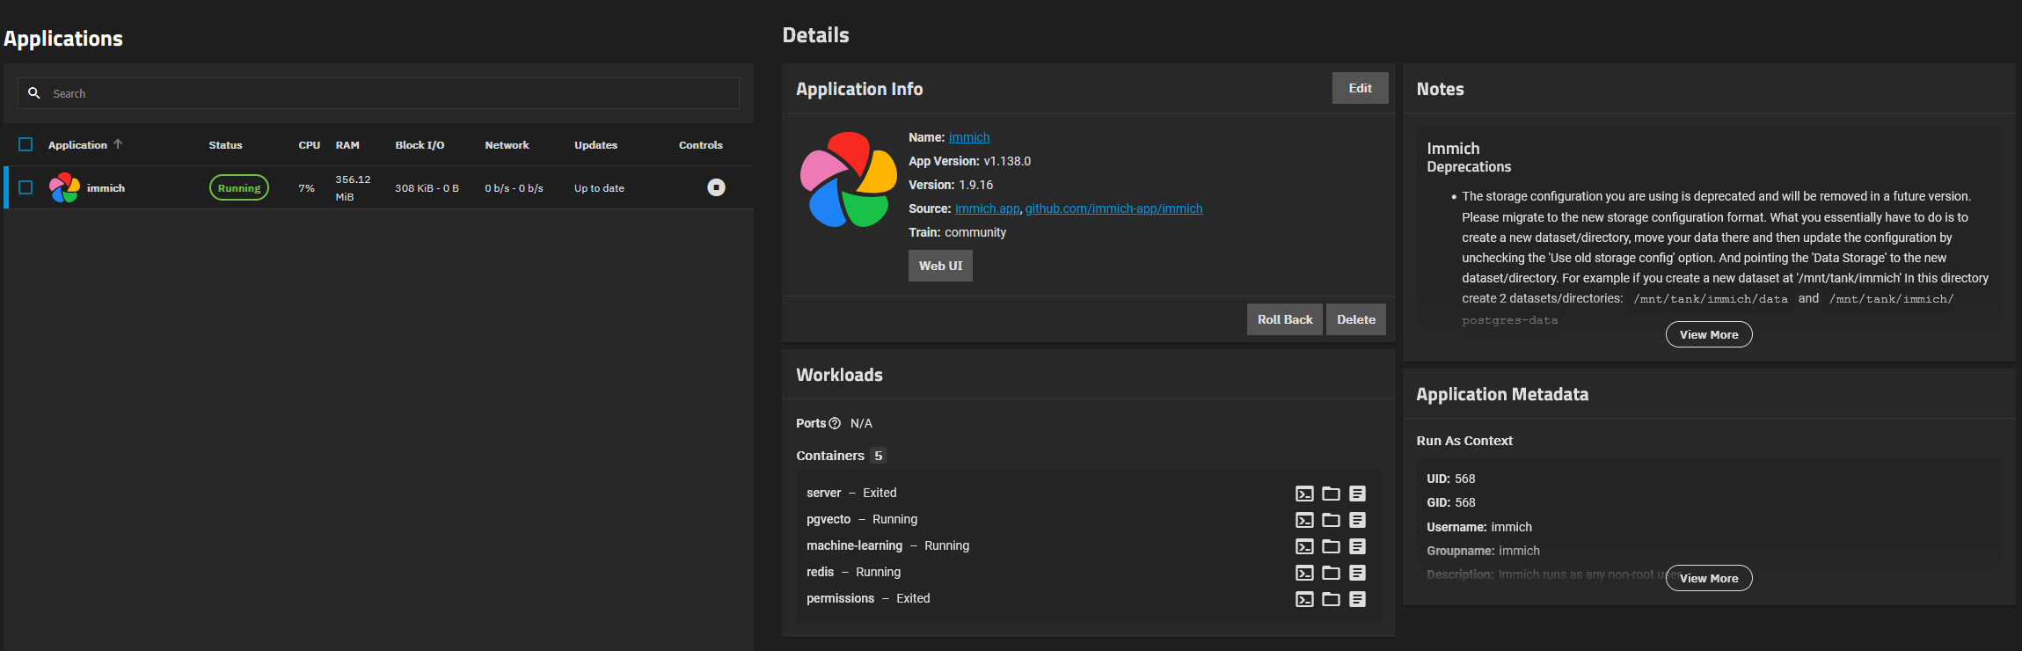Click the 'Up to date' cell
Viewport: 2022px width, 651px height.
599,188
